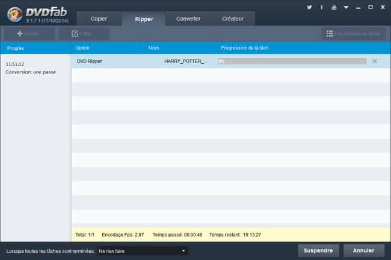This screenshot has width=391, height=260.
Task: Open the 'Ne rien faire' dropdown
Action: 142,250
